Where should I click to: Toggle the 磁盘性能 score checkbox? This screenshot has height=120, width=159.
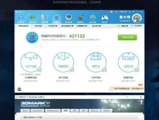[137, 70]
